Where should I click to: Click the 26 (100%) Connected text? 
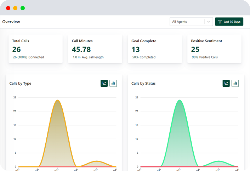click(28, 57)
